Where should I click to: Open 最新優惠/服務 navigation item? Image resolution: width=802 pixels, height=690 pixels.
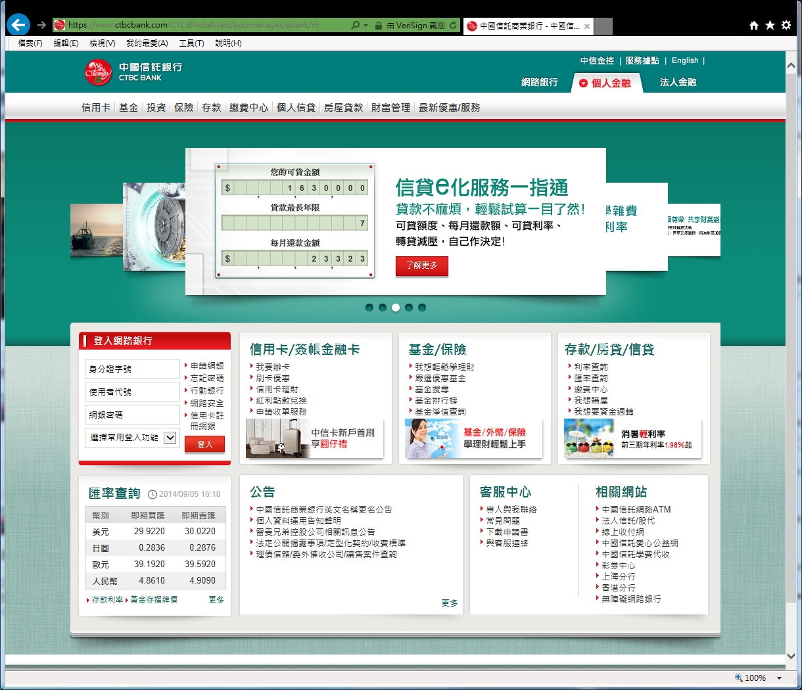(450, 107)
